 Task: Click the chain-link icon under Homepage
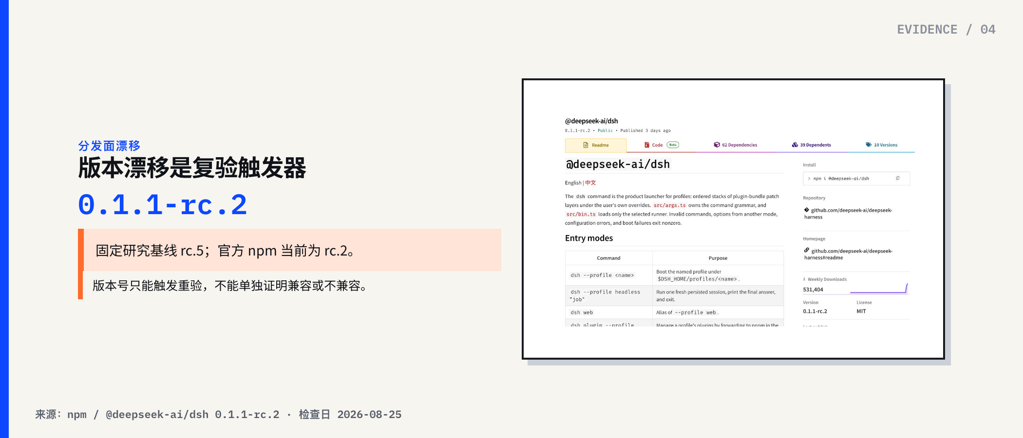point(807,250)
